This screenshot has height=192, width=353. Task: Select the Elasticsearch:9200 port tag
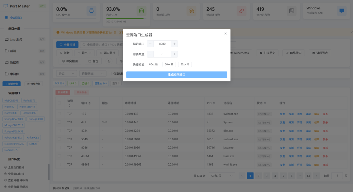click(14, 144)
